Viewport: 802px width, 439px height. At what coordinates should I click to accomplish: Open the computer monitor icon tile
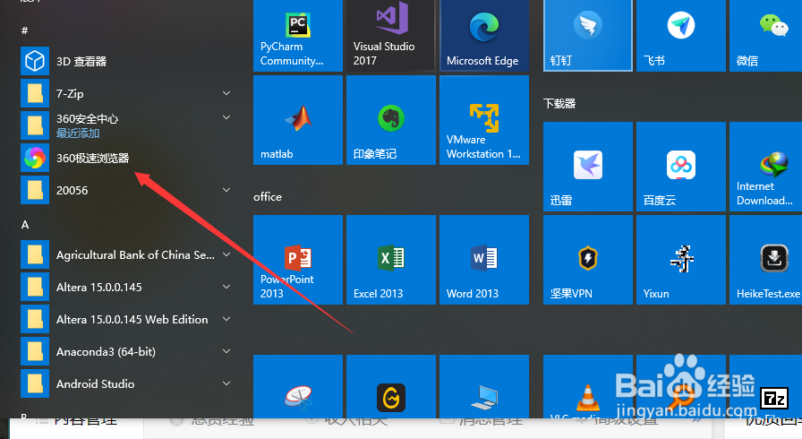coord(484,386)
